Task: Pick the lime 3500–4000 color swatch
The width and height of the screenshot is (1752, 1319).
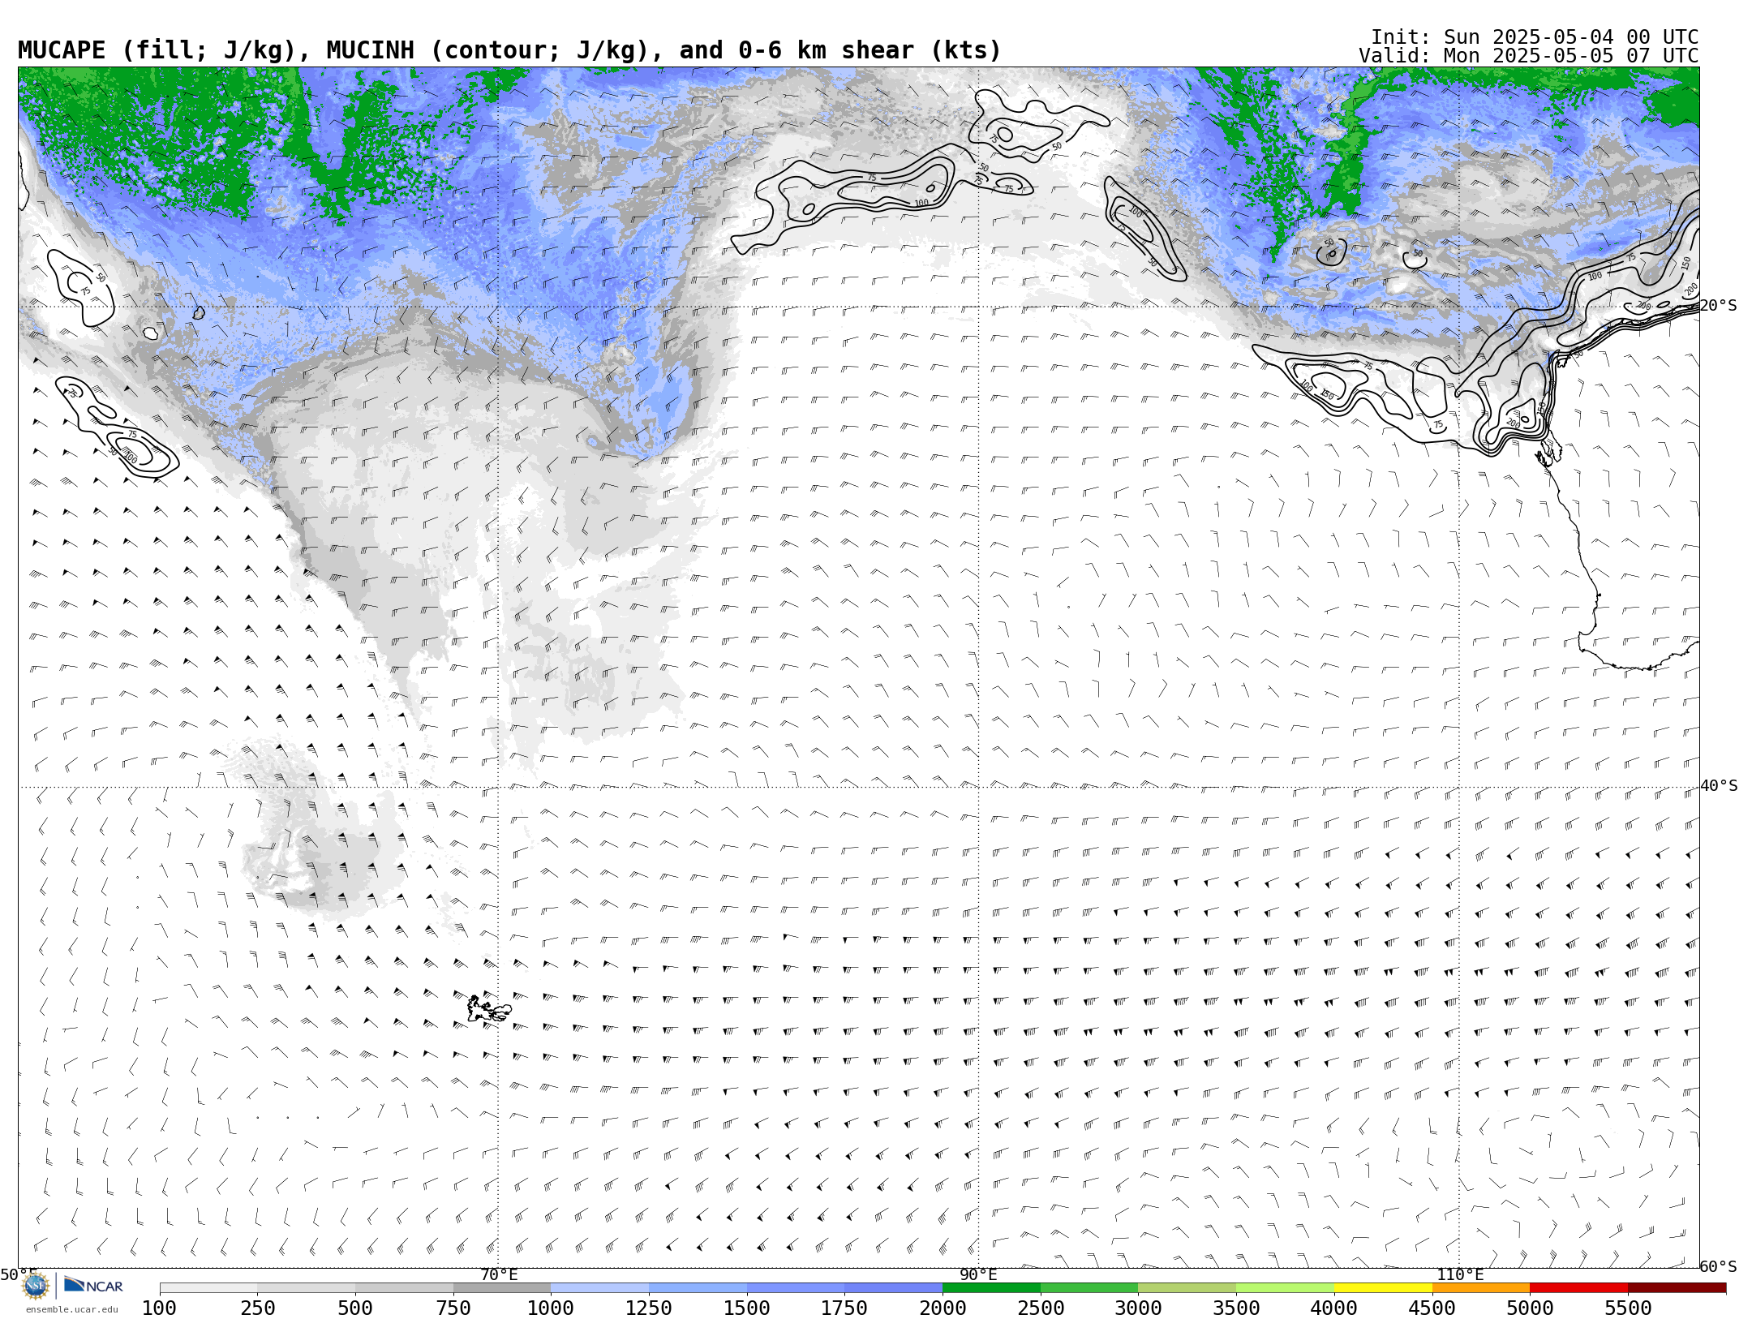Action: click(x=1285, y=1288)
